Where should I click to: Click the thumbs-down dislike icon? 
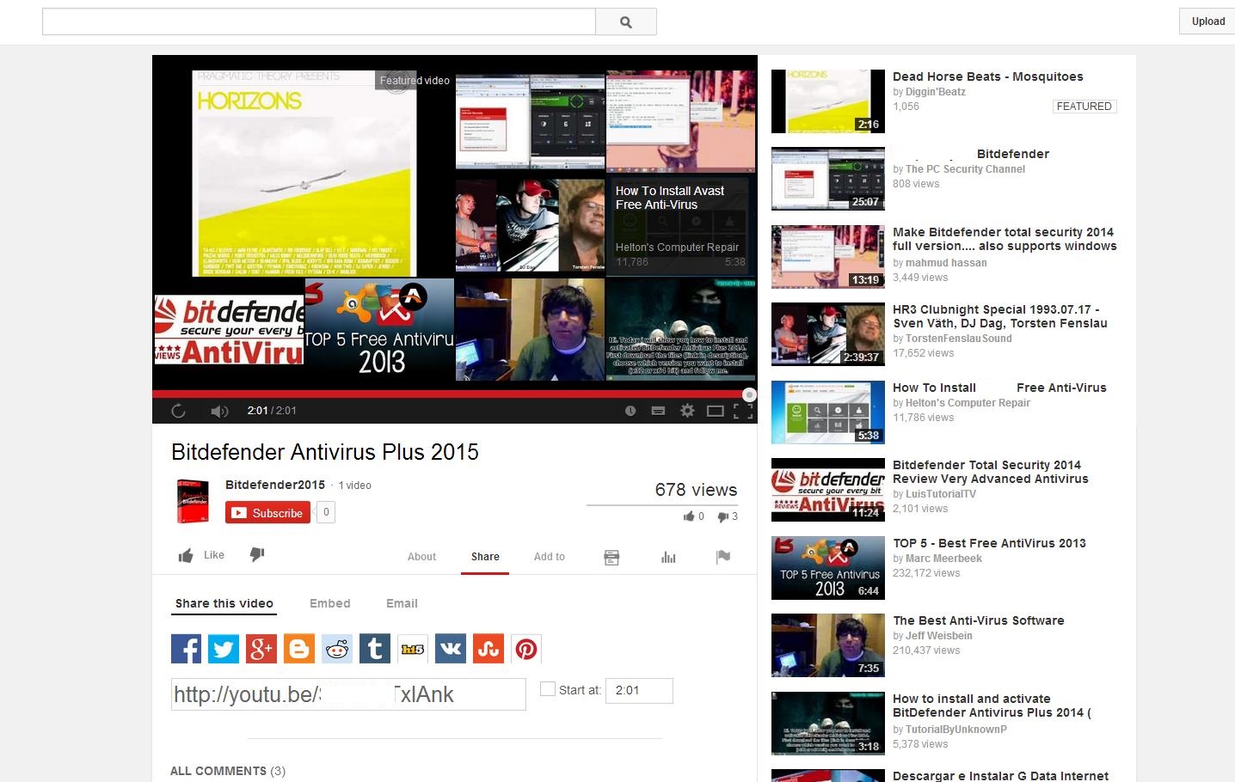tap(256, 555)
